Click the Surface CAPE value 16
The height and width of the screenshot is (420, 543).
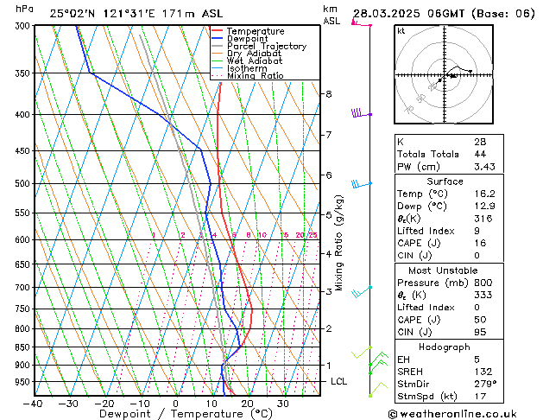coord(480,243)
